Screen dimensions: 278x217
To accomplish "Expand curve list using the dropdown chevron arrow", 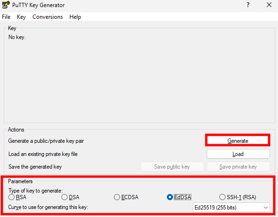I will click(266, 208).
